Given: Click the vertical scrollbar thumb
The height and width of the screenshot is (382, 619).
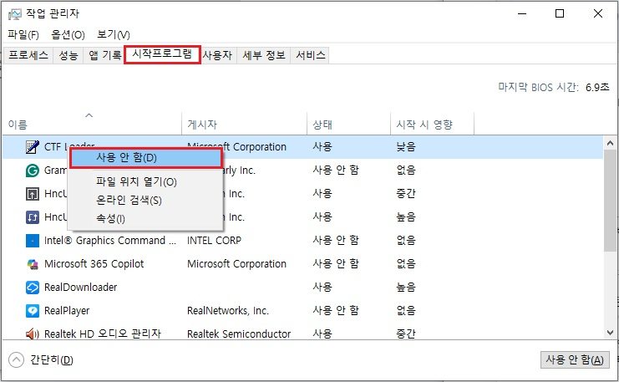Looking at the screenshot, I should click(611, 201).
